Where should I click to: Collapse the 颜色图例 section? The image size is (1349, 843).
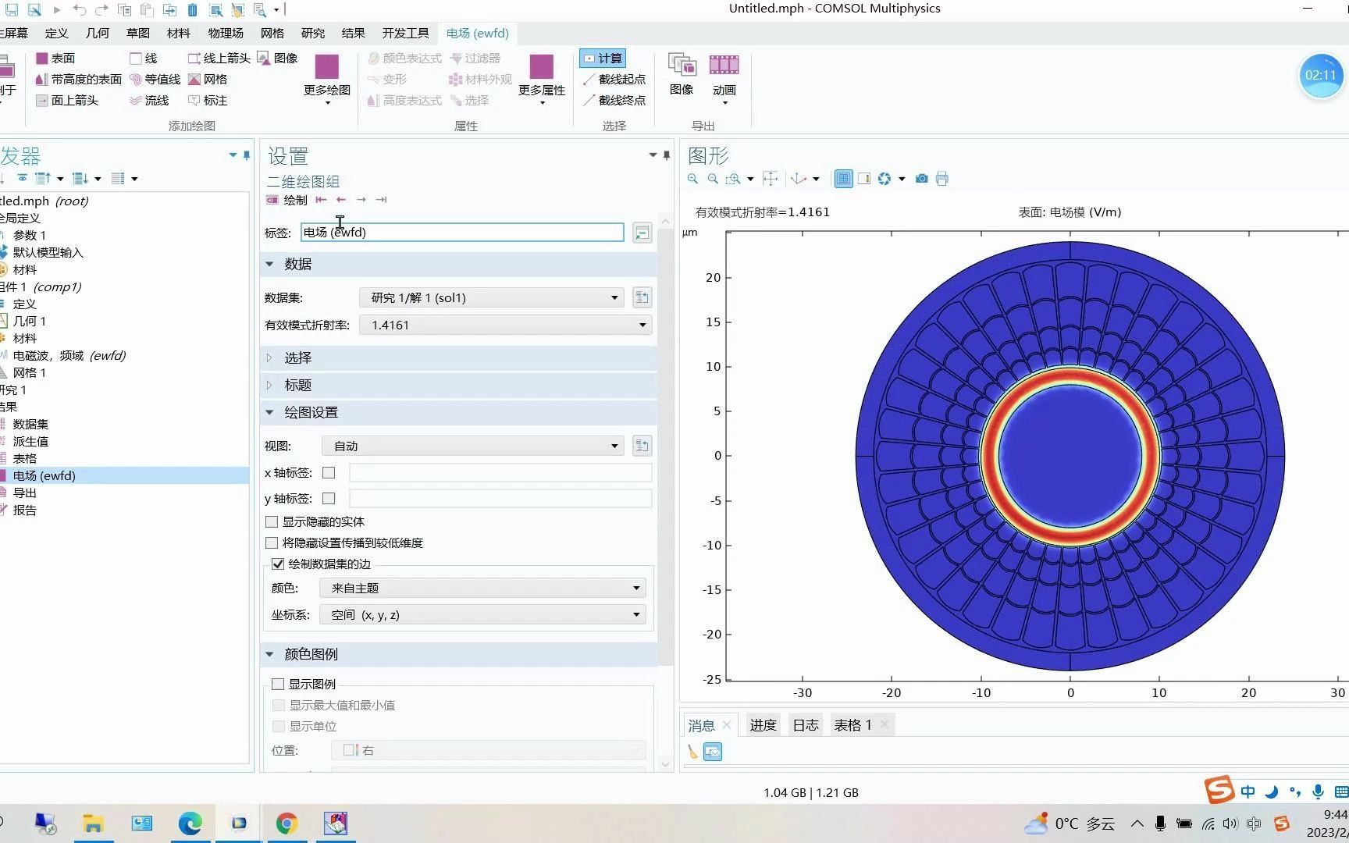(458, 655)
